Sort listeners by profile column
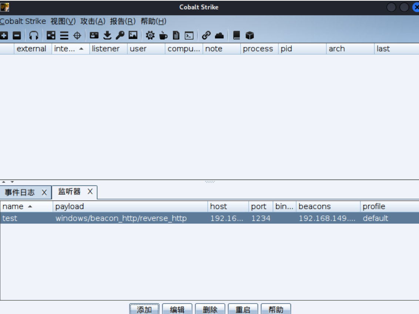 click(390, 207)
